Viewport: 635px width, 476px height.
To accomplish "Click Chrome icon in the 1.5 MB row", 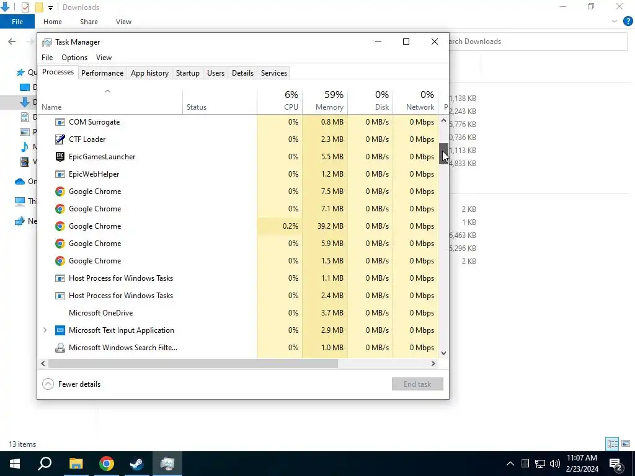I will click(x=60, y=261).
